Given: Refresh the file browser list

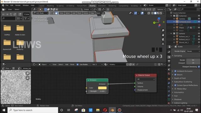Looking at the screenshot, I should point(15,14).
